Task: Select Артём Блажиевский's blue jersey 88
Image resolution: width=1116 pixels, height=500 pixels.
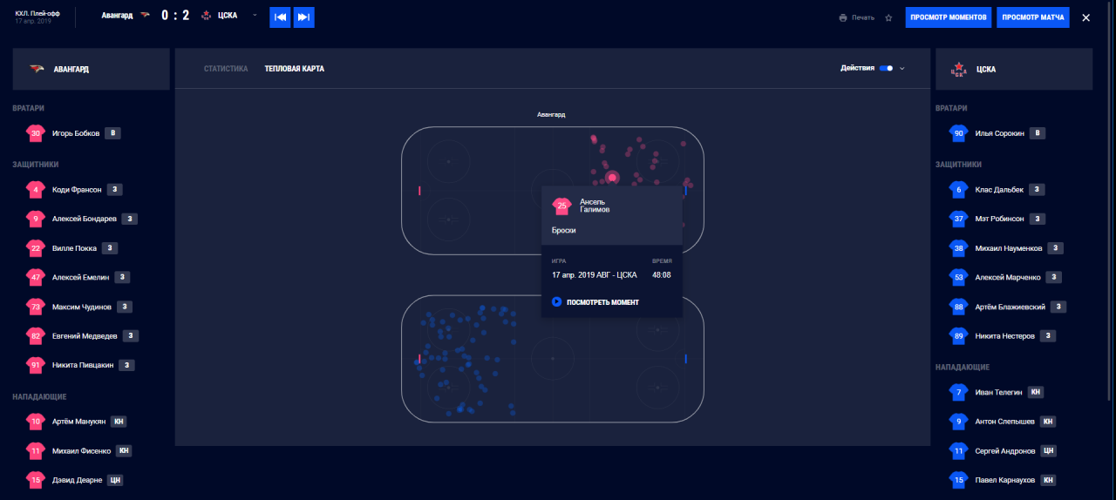Action: pyautogui.click(x=958, y=307)
